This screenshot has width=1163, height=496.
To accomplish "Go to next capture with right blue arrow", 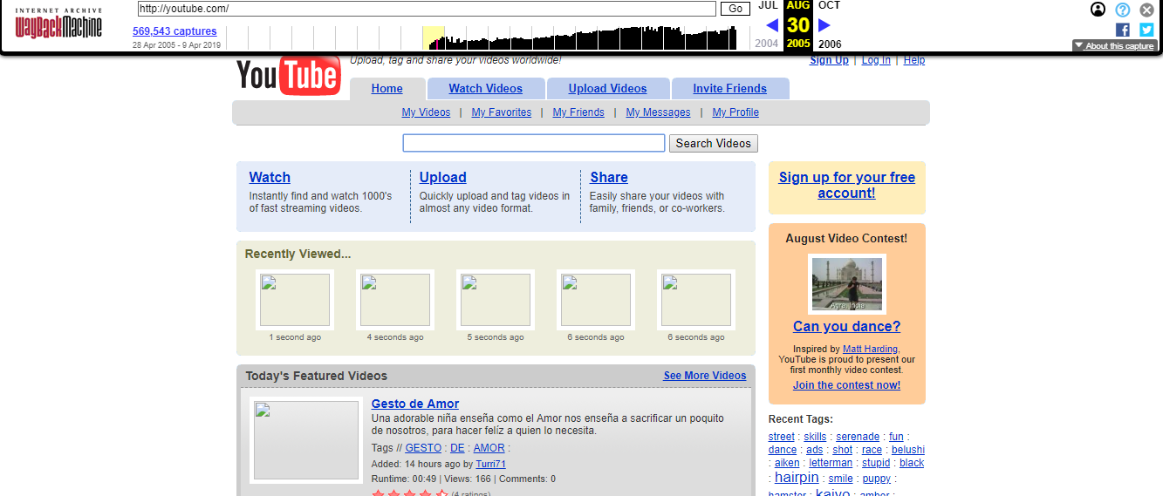I will point(824,25).
